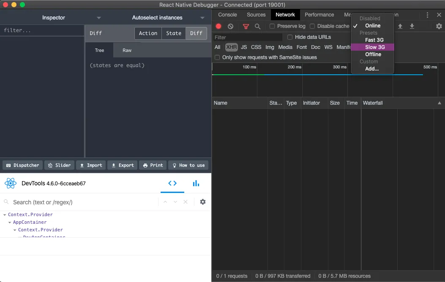Go to previous search result arrow

(165, 202)
